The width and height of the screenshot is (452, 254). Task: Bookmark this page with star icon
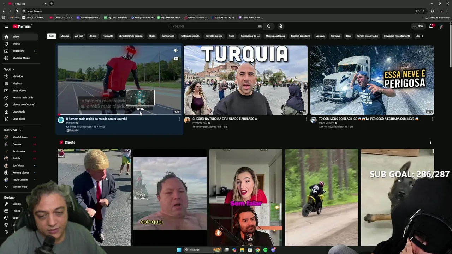click(423, 11)
